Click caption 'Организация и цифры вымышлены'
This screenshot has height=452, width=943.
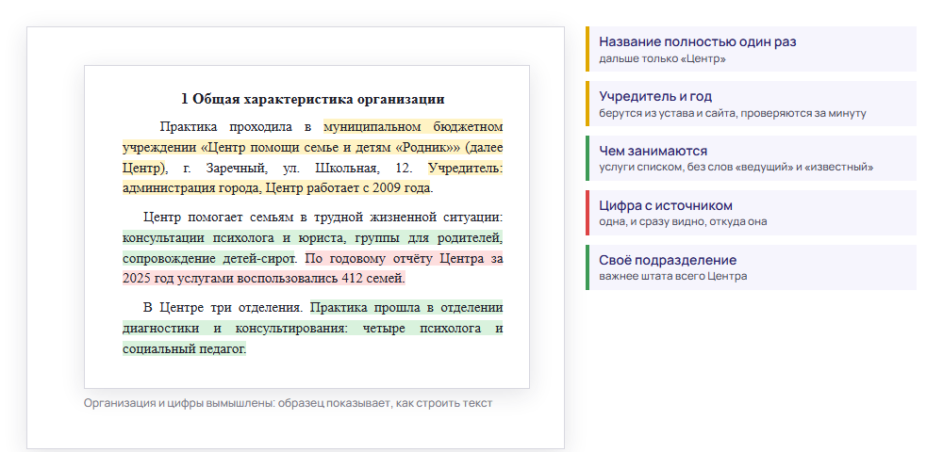179,403
